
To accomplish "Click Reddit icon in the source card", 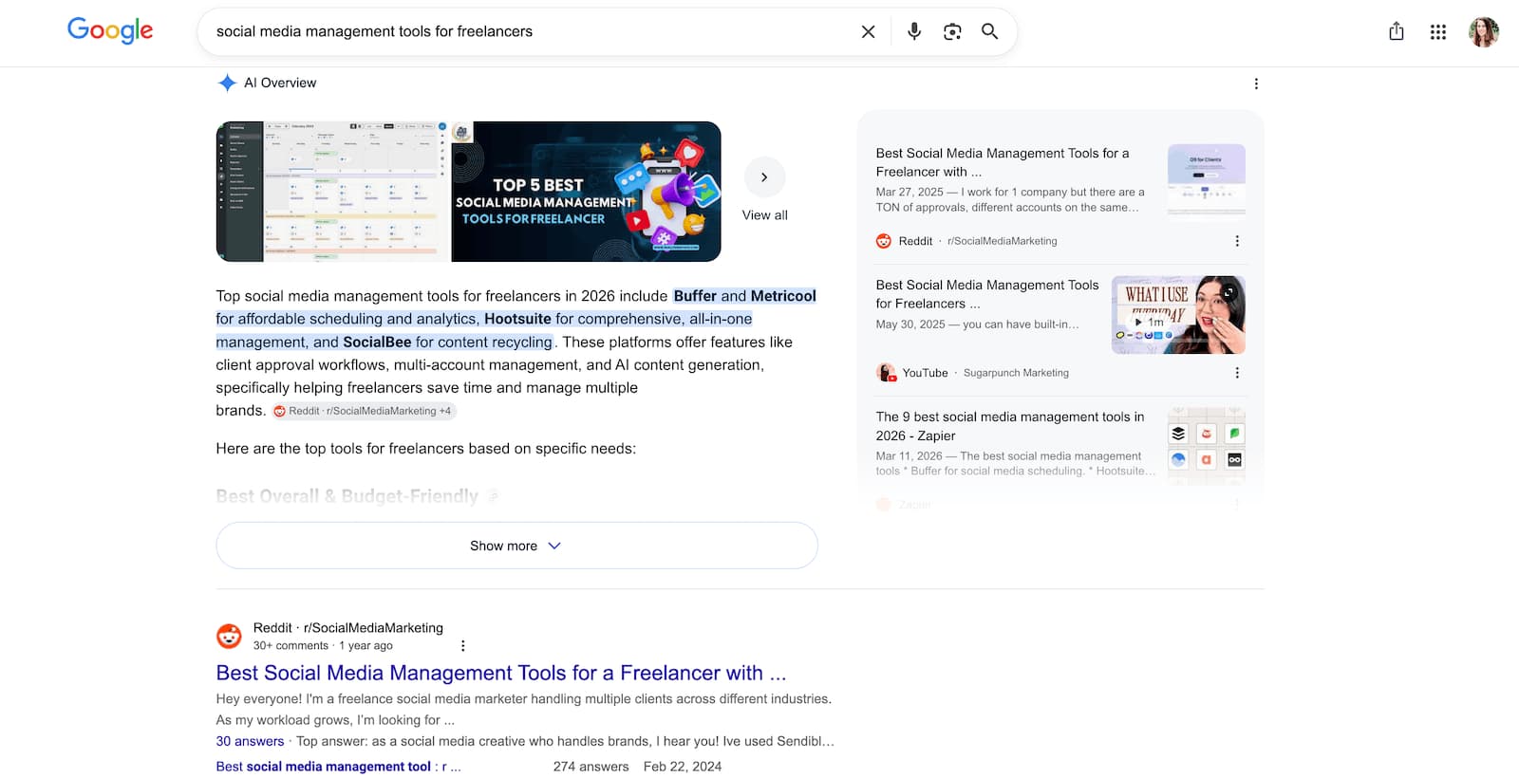I will 884,241.
